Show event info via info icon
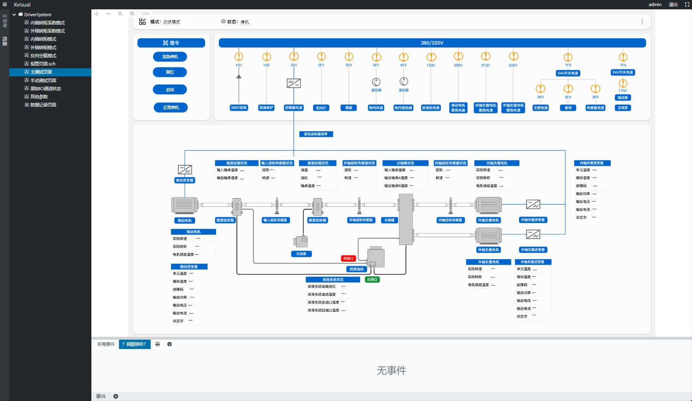692x401 pixels. coord(169,344)
